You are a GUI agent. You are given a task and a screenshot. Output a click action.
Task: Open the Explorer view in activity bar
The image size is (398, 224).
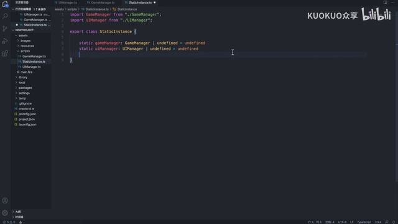pos(5,4)
